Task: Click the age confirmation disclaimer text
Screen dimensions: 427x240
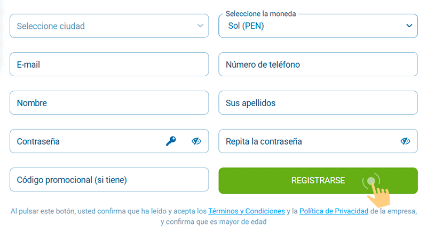Action: tap(213, 222)
